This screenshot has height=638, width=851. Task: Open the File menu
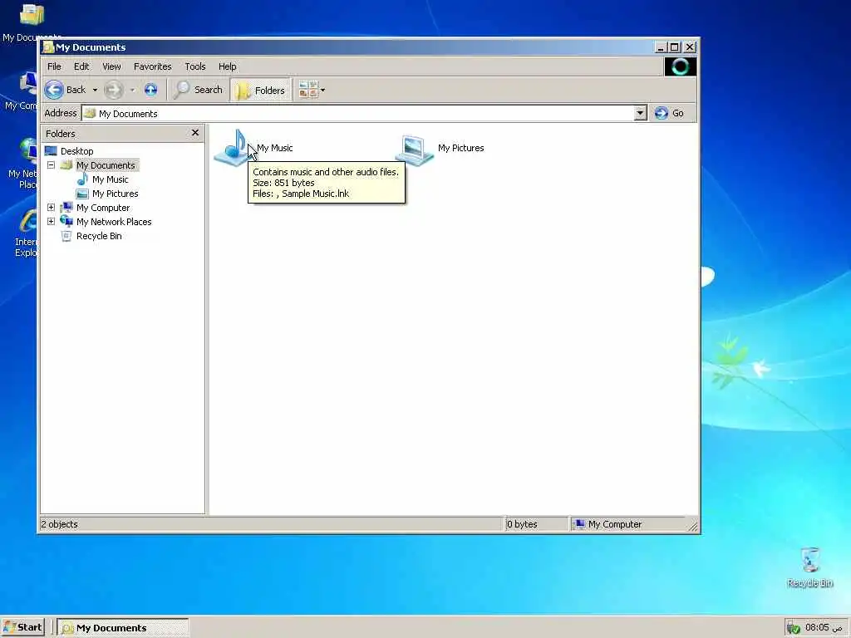coord(54,66)
